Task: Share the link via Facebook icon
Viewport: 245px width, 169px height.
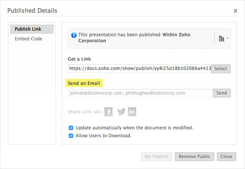Action: 108,112
